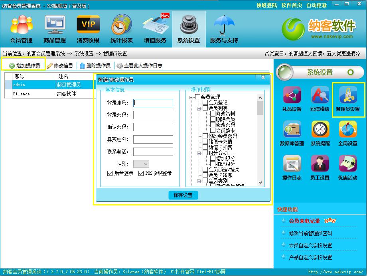Image resolution: width=367 pixels, height=276 pixels.
Task: Open the 短信模板 SMS template icon
Action: pyautogui.click(x=320, y=95)
